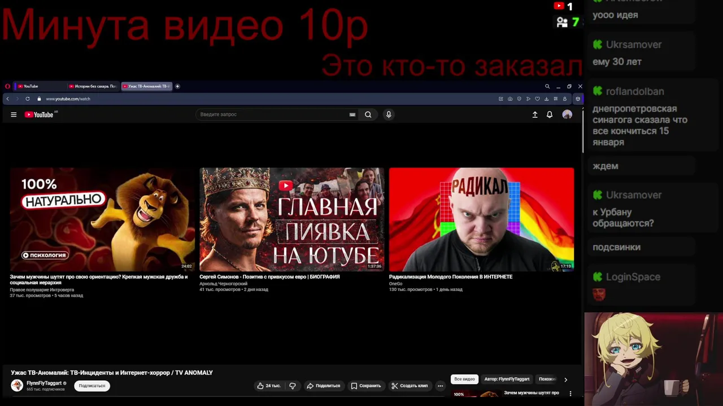Select the Автор: FlynnFlyTaggart chip

(x=507, y=379)
